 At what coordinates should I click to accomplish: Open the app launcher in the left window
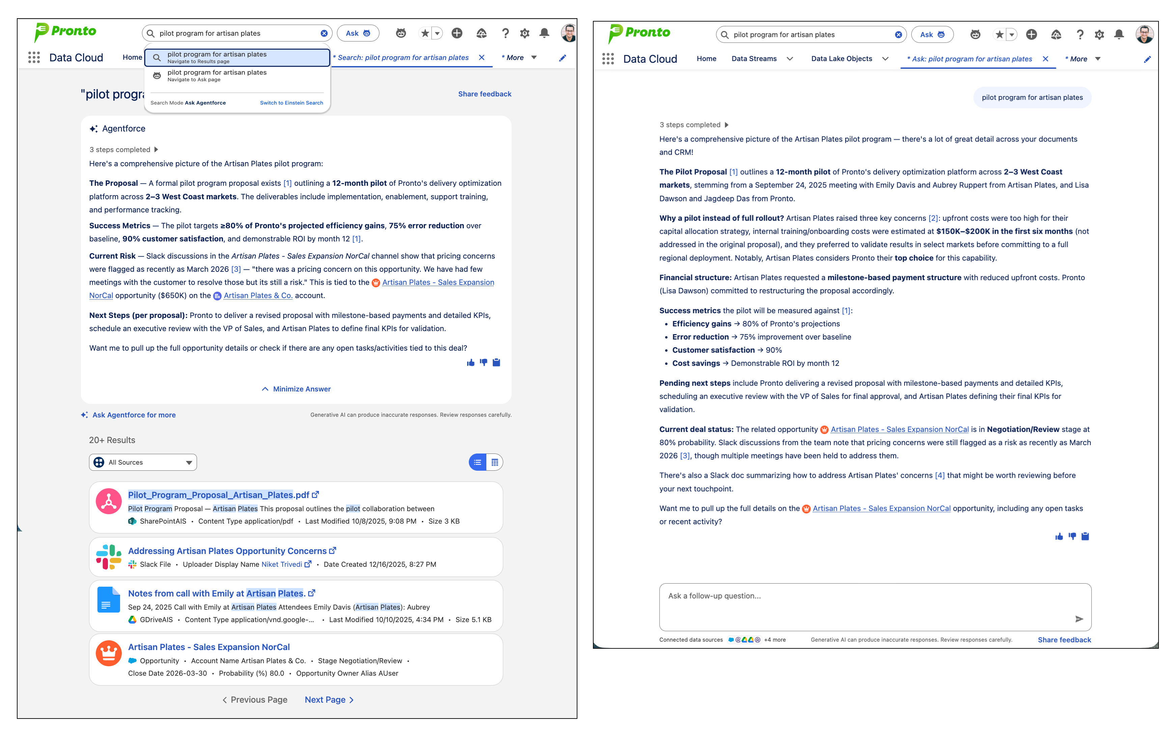click(x=34, y=58)
